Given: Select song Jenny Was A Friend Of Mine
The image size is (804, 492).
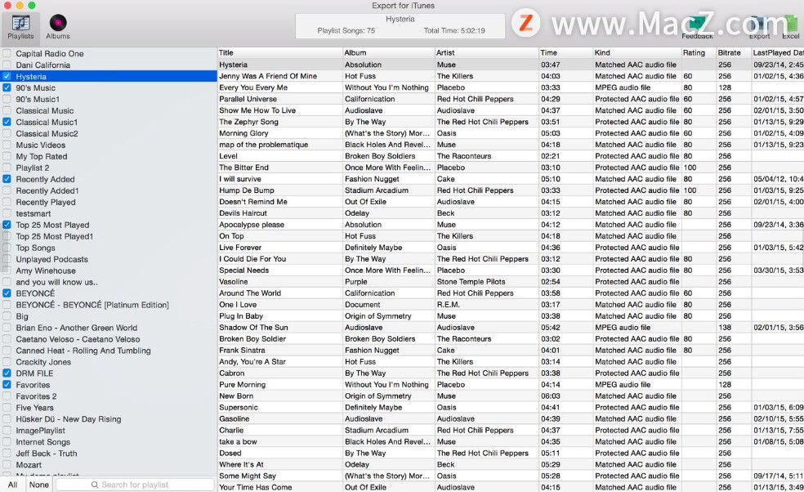Looking at the screenshot, I should 268,76.
